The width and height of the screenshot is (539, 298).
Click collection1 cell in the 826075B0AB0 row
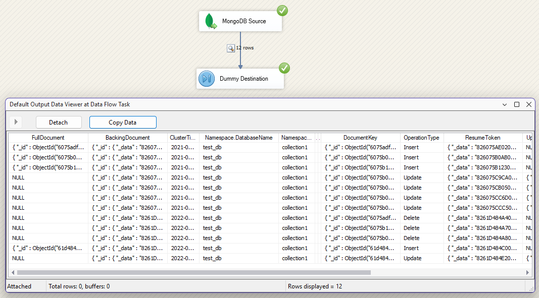coord(297,157)
